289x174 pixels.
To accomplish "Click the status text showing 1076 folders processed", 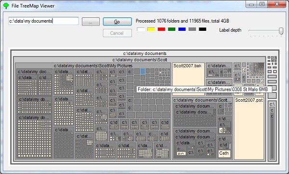I will tap(183, 21).
